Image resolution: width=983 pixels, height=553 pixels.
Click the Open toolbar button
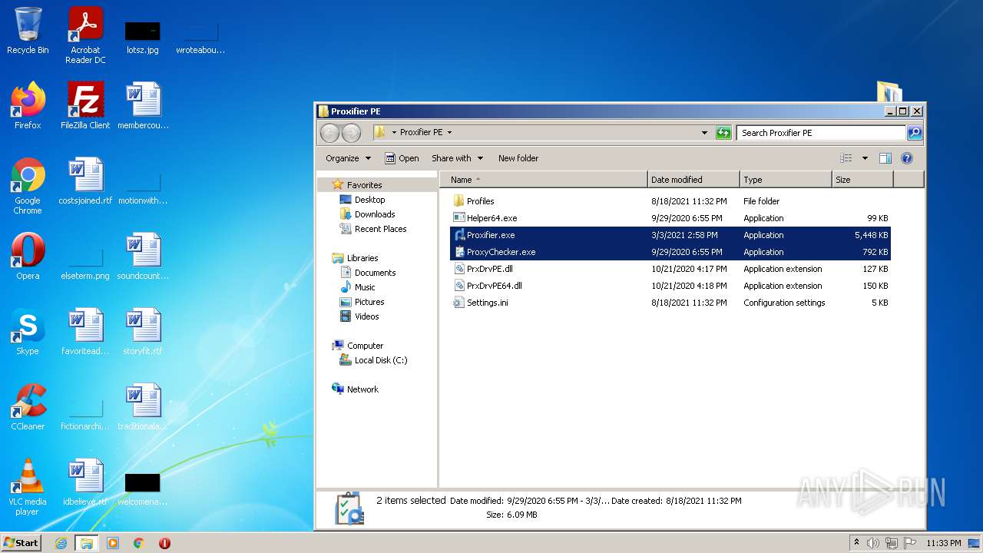click(x=402, y=158)
